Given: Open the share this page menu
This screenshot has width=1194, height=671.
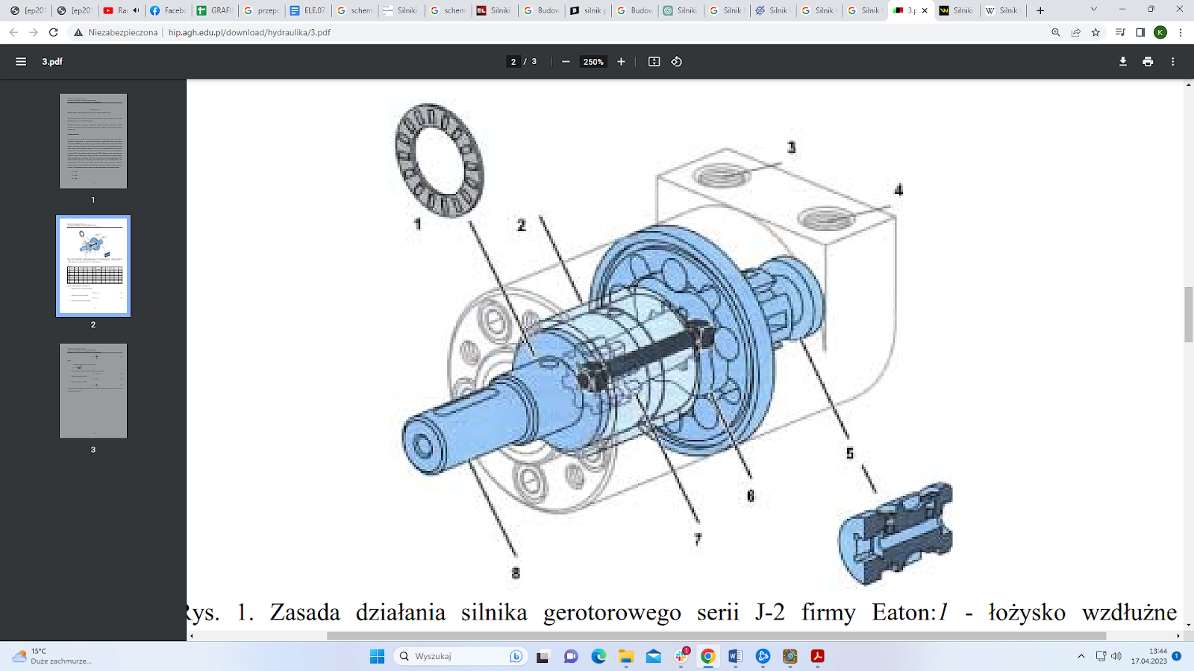Looking at the screenshot, I should (1075, 33).
